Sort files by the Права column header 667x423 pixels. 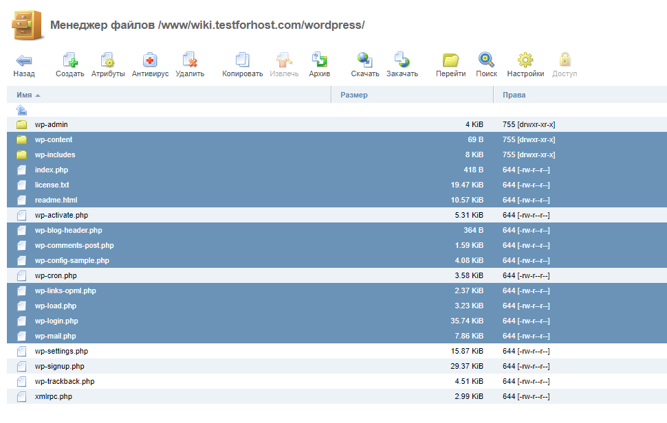click(x=514, y=95)
